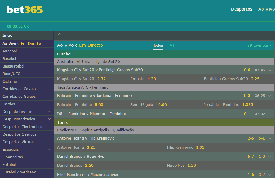The image size is (275, 178).
Task: Open Financeiras in the sidebar
Action: 27,157
